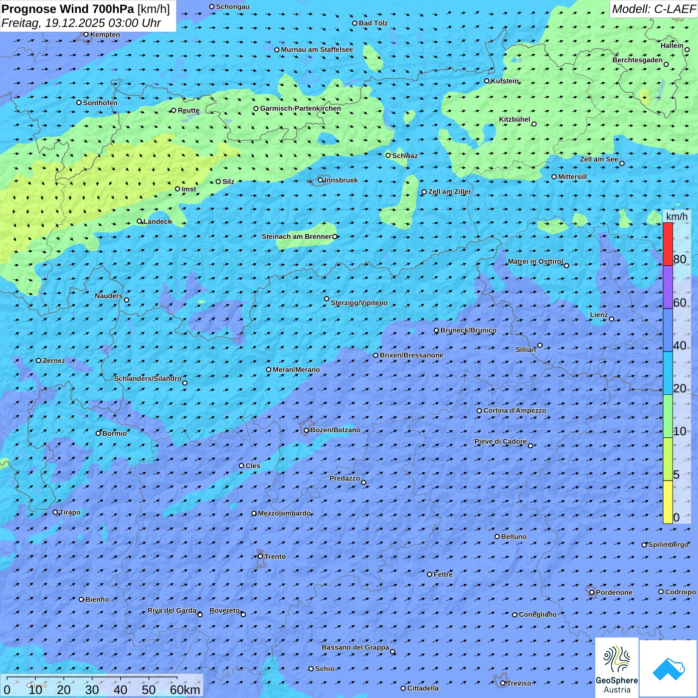This screenshot has height=698, width=698.
Task: Click the Riva del Garda label
Action: coord(172,610)
